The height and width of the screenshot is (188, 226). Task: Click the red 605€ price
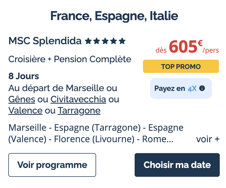186,46
